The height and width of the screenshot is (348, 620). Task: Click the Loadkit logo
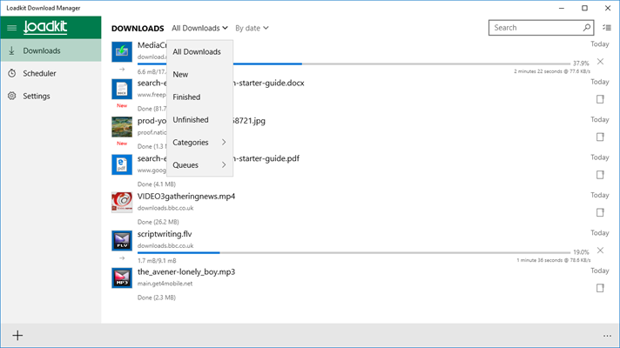pos(45,27)
